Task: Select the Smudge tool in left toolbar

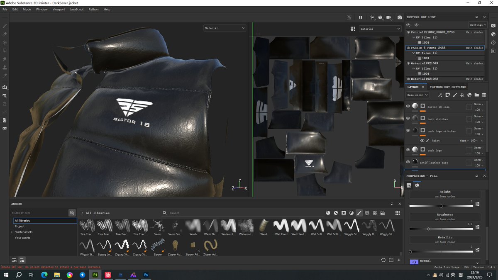Action: pos(5,59)
